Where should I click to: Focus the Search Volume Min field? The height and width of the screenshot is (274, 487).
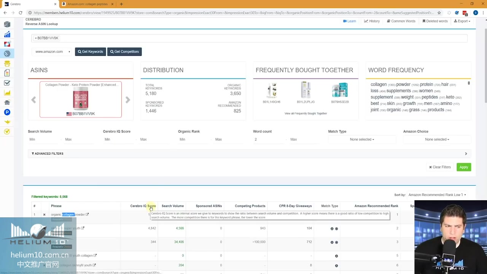point(44,139)
